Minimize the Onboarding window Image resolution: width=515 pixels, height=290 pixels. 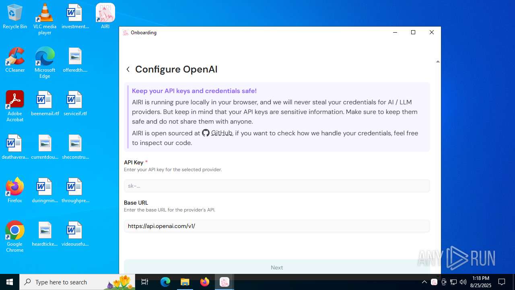click(395, 32)
